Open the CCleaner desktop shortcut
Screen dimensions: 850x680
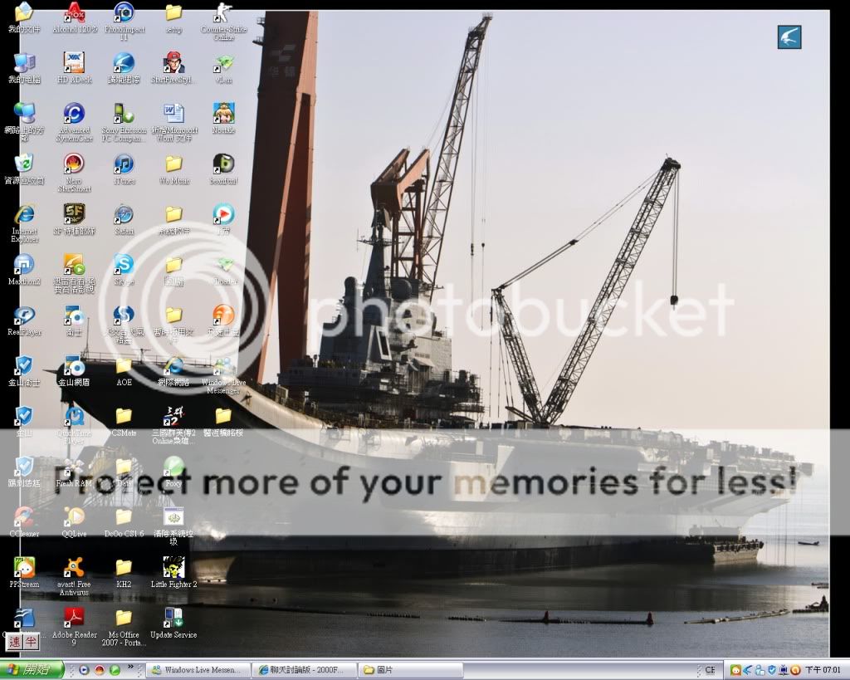coord(24,518)
